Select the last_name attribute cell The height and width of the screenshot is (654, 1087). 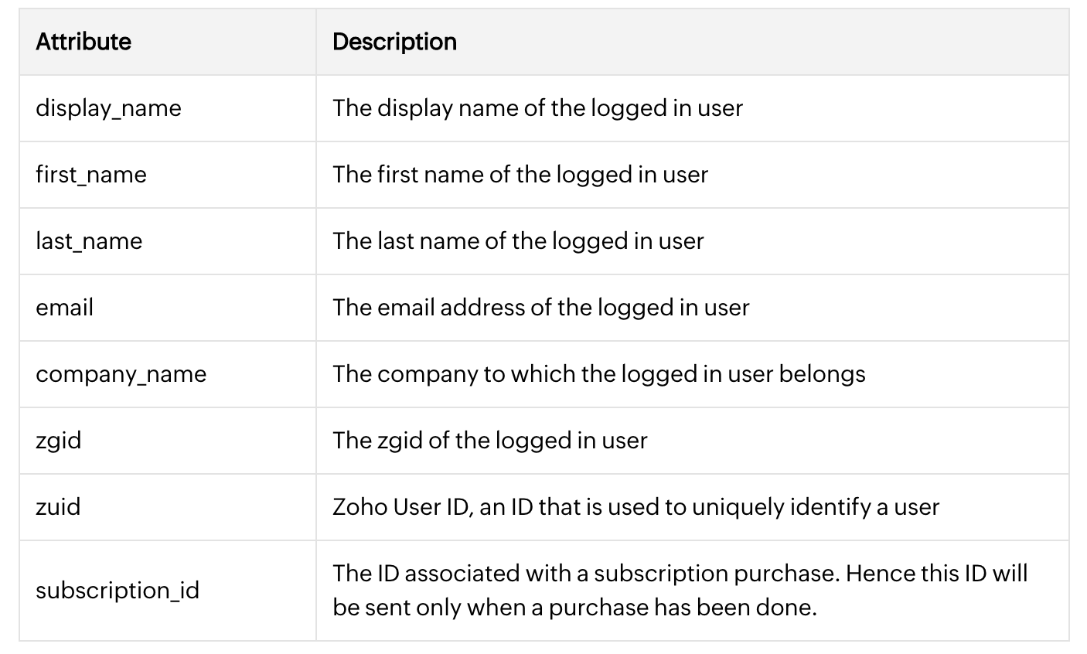(89, 241)
